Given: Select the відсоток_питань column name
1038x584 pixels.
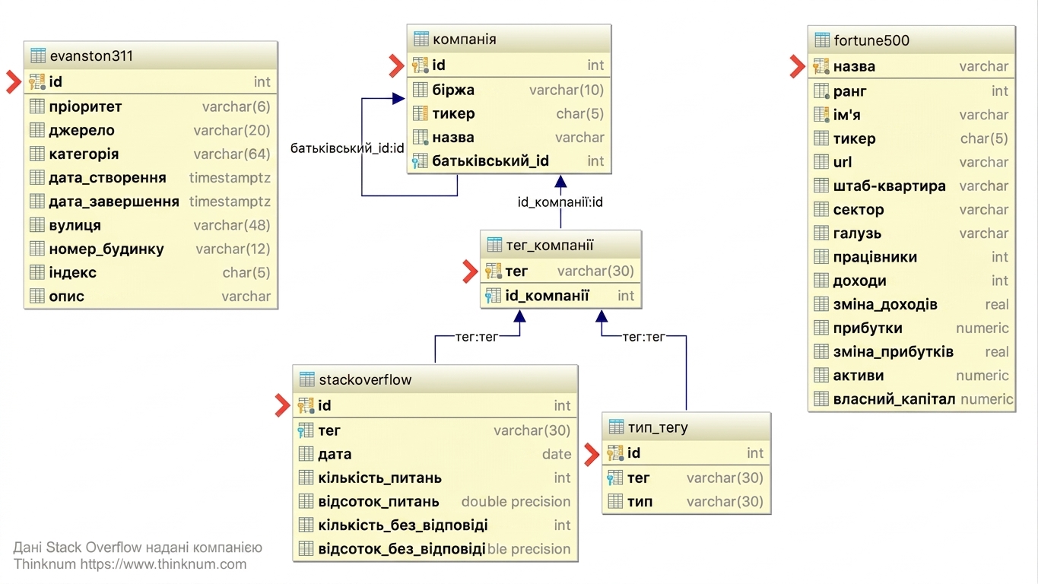Looking at the screenshot, I should [379, 501].
